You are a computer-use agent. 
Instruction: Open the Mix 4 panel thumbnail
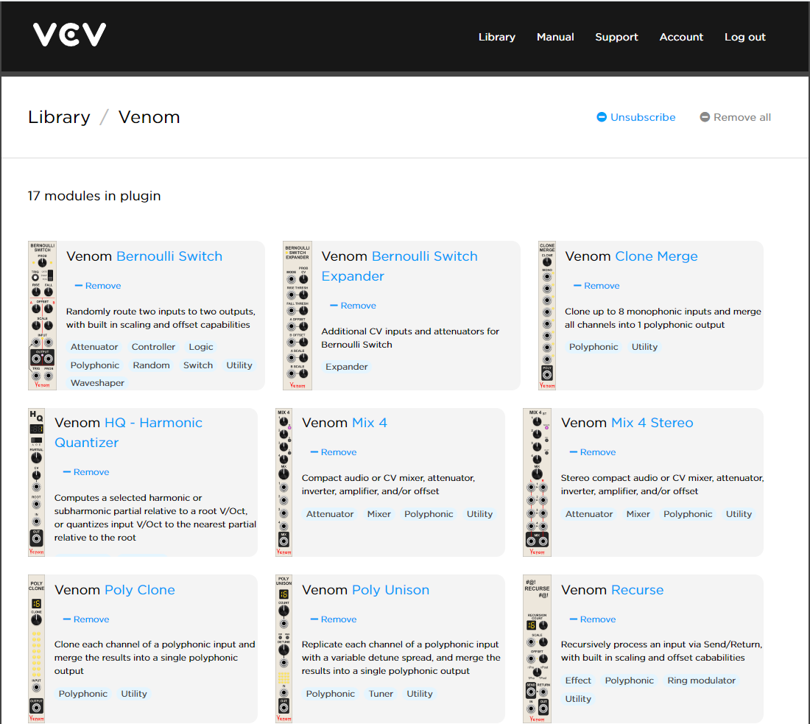(x=284, y=482)
